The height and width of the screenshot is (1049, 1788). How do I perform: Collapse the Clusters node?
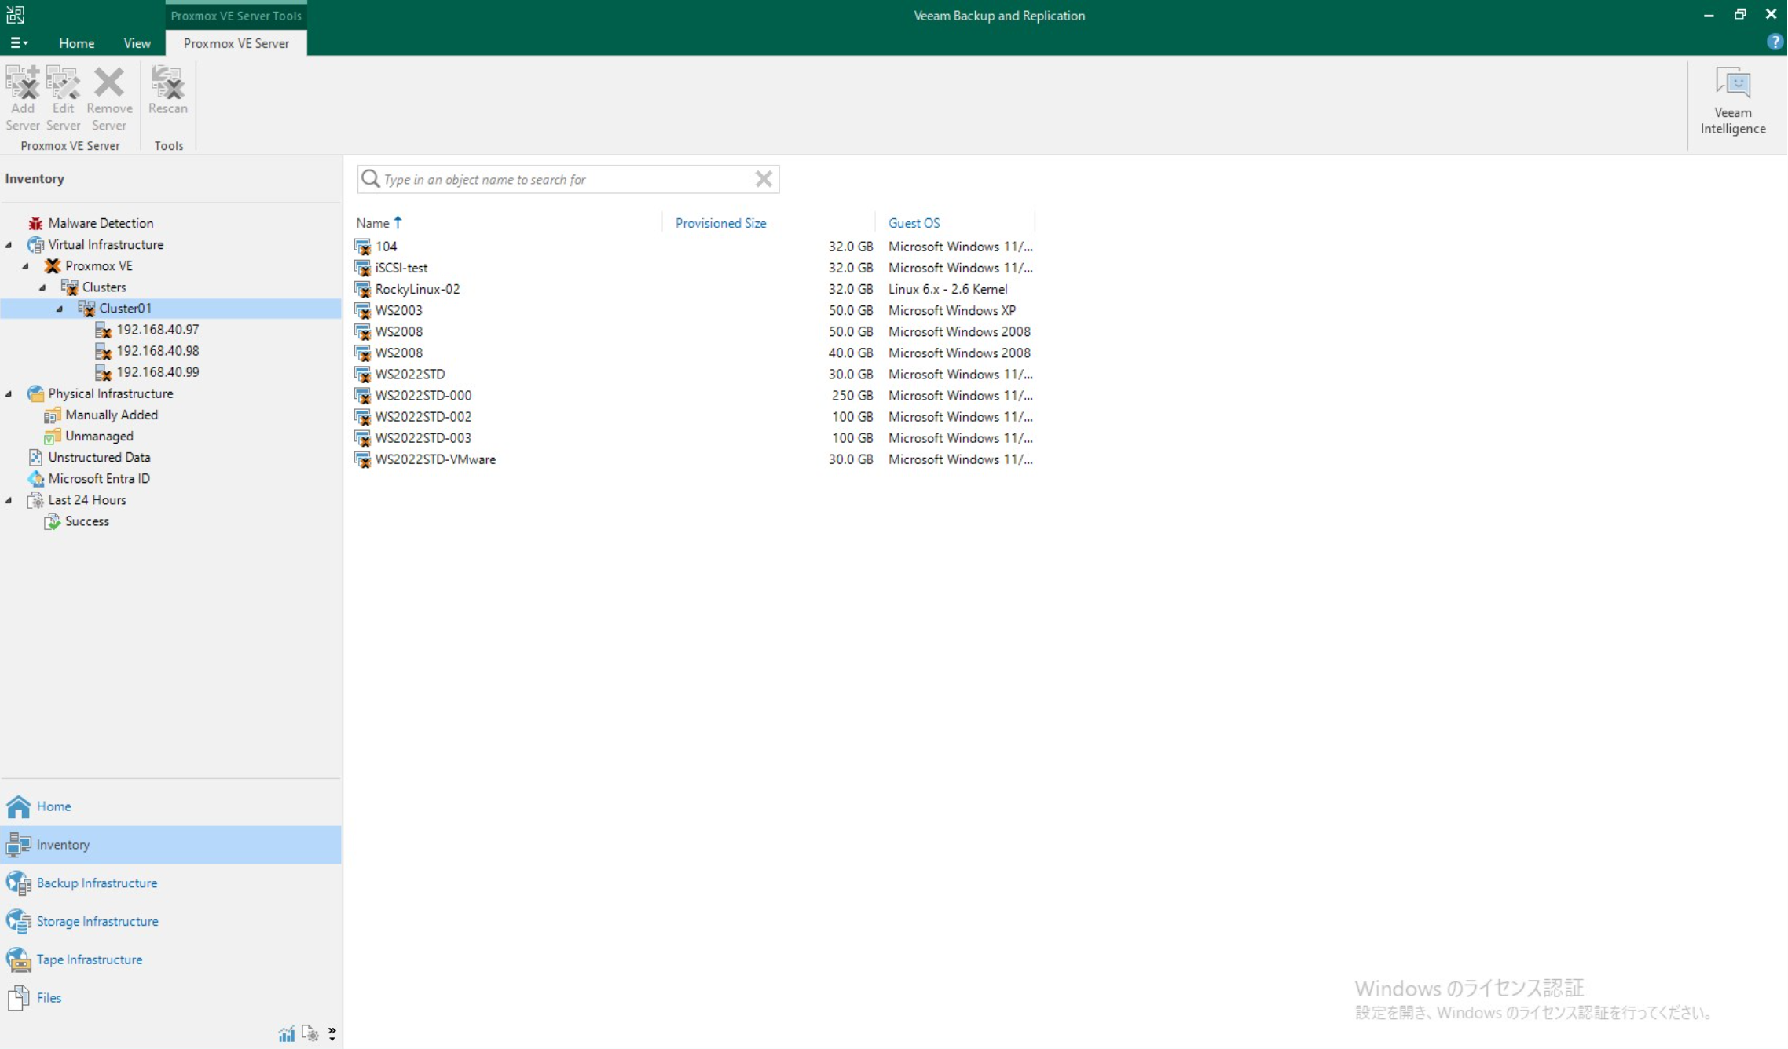click(43, 287)
